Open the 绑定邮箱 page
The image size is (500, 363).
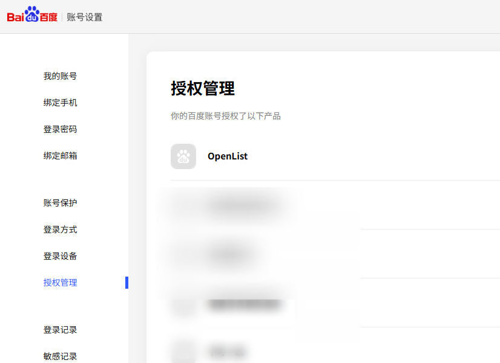[60, 156]
